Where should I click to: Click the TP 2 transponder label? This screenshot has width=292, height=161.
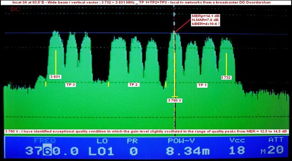click(x=133, y=85)
